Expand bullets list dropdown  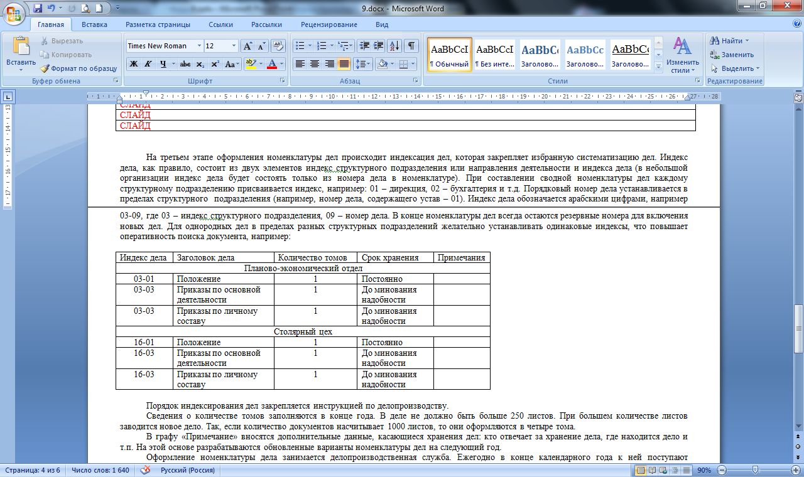(x=310, y=46)
